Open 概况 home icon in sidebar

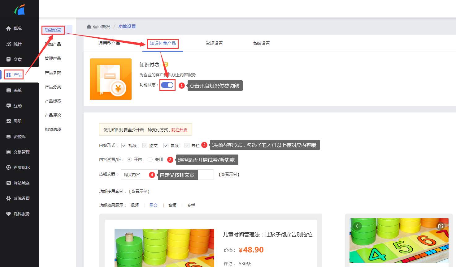click(9, 28)
